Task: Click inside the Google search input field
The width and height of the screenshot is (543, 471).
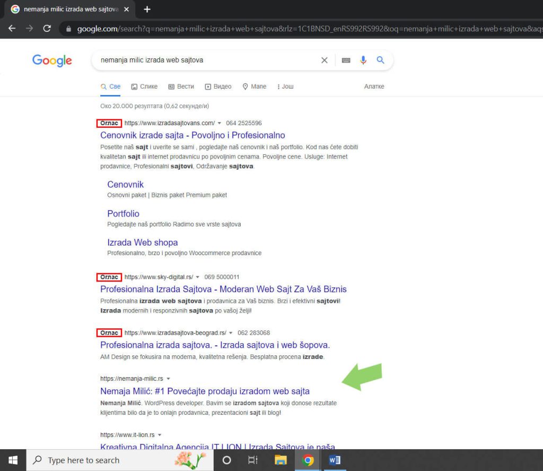Action: [x=212, y=60]
